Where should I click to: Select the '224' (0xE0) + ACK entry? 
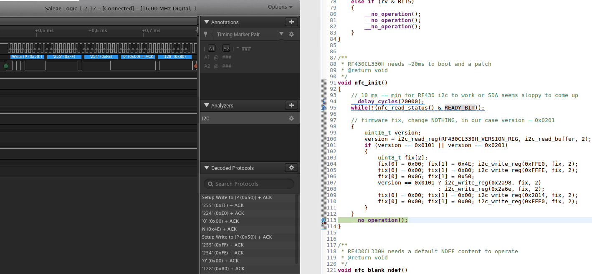[x=223, y=213]
